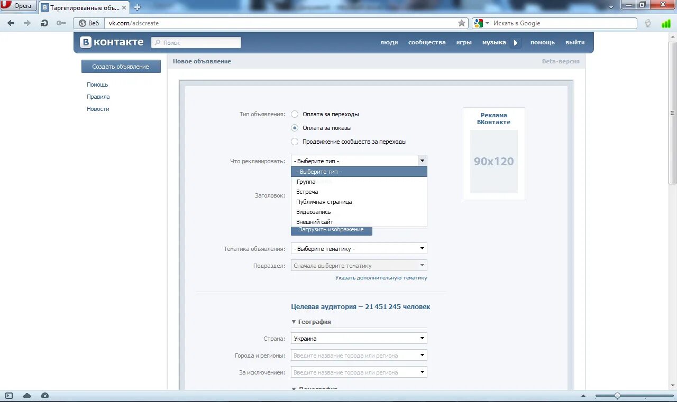Choose Группа from the list

click(359, 182)
